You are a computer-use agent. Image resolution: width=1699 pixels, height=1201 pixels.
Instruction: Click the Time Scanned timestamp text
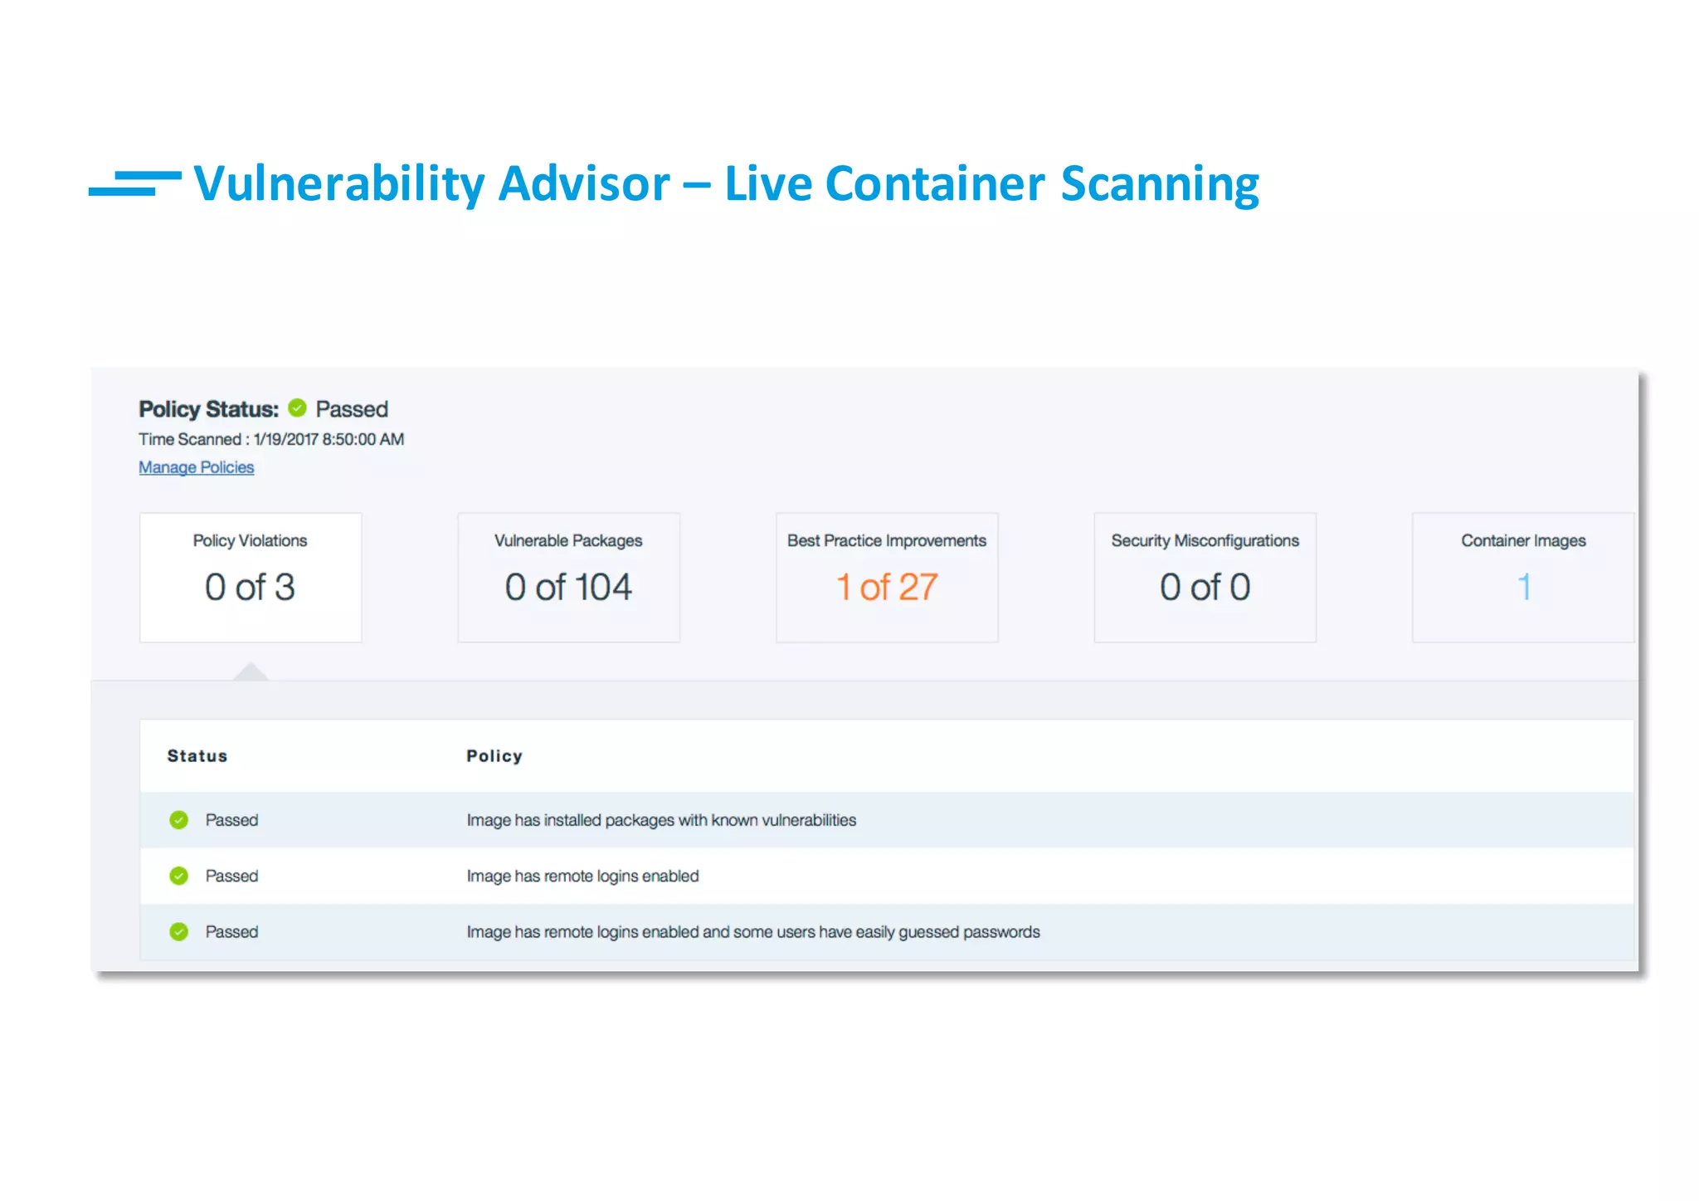[x=271, y=439]
